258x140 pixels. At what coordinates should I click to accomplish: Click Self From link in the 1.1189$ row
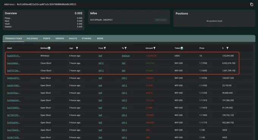coord(100,115)
